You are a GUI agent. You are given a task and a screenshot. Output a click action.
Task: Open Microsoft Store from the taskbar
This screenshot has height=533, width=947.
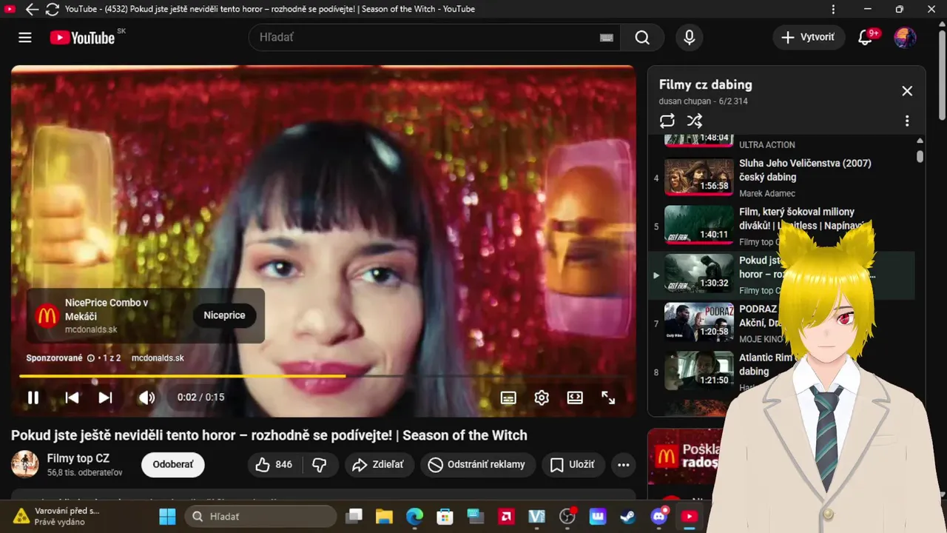coord(445,517)
